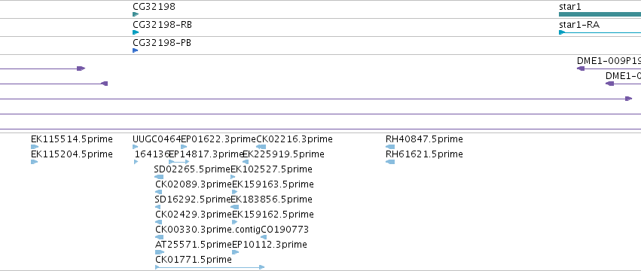Click the SD02265.5prime EST marker
This screenshot has width=641, height=271.
(x=159, y=177)
